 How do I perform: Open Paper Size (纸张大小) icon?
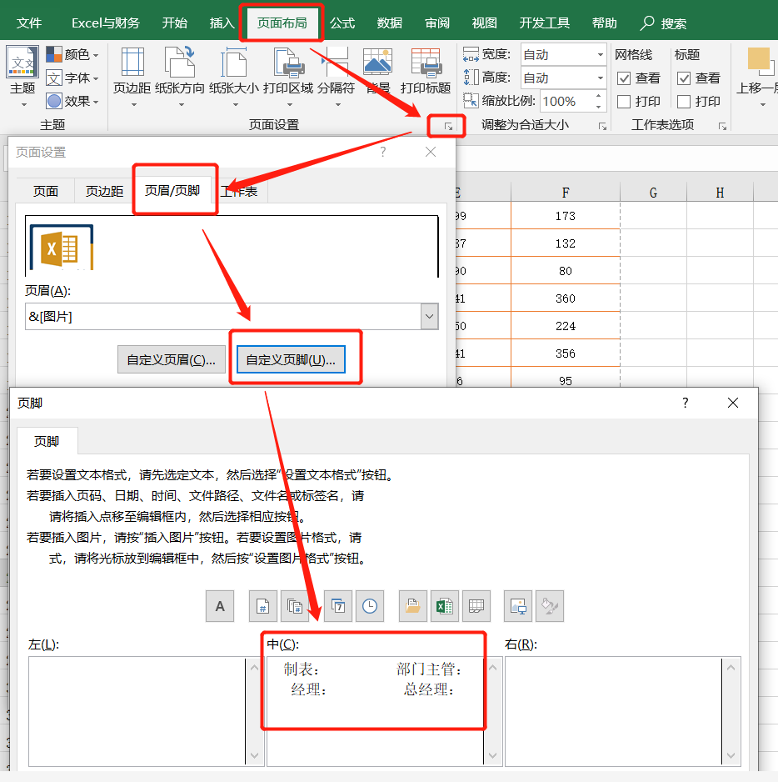tap(233, 63)
